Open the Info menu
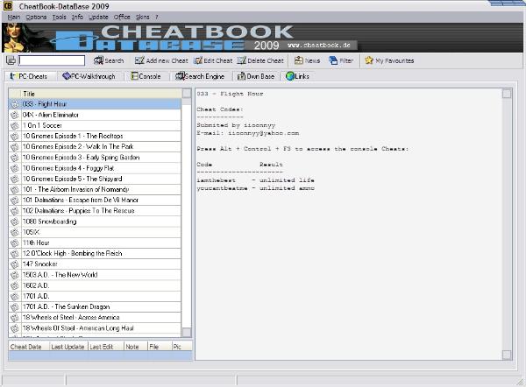 [77, 18]
